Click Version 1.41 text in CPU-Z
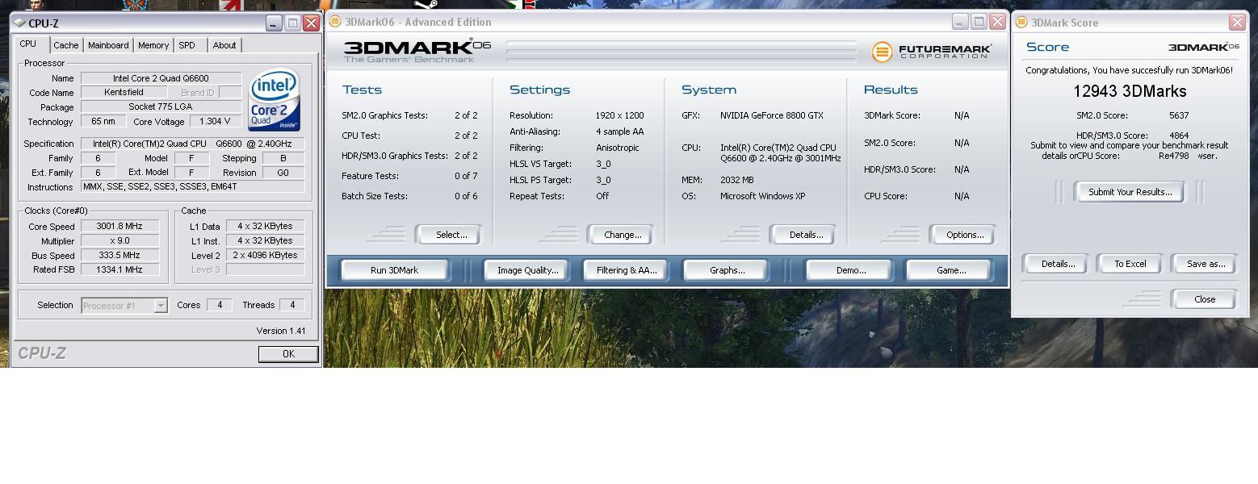 281,331
